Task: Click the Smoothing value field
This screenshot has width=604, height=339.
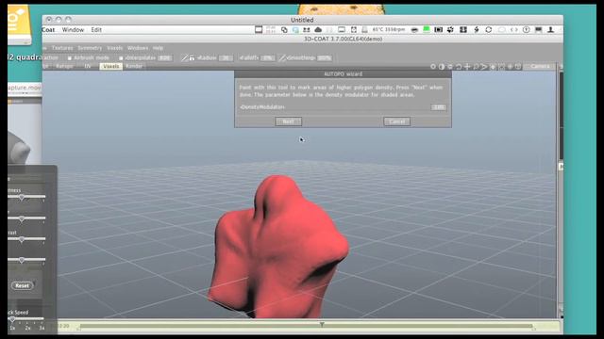Action: 325,58
